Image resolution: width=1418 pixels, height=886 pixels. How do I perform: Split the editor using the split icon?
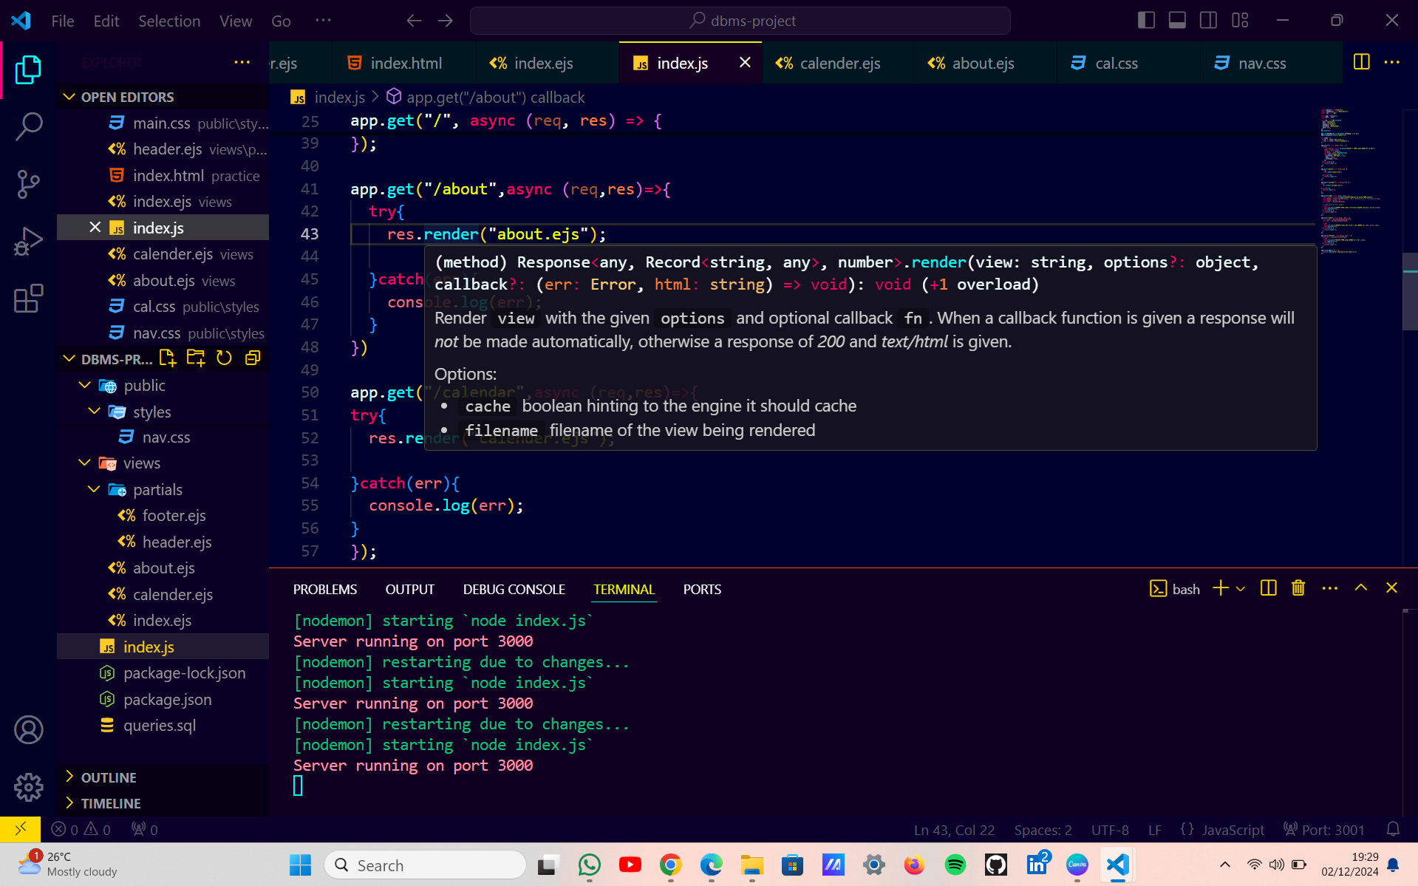coord(1362,62)
